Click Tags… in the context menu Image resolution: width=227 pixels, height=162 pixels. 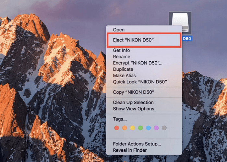tap(144, 119)
